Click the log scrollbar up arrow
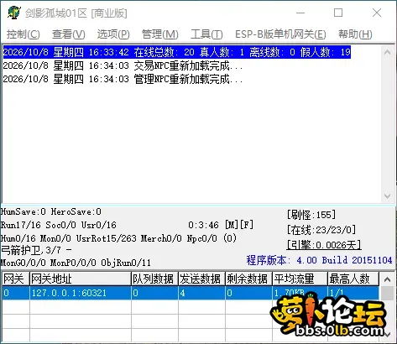 [388, 52]
